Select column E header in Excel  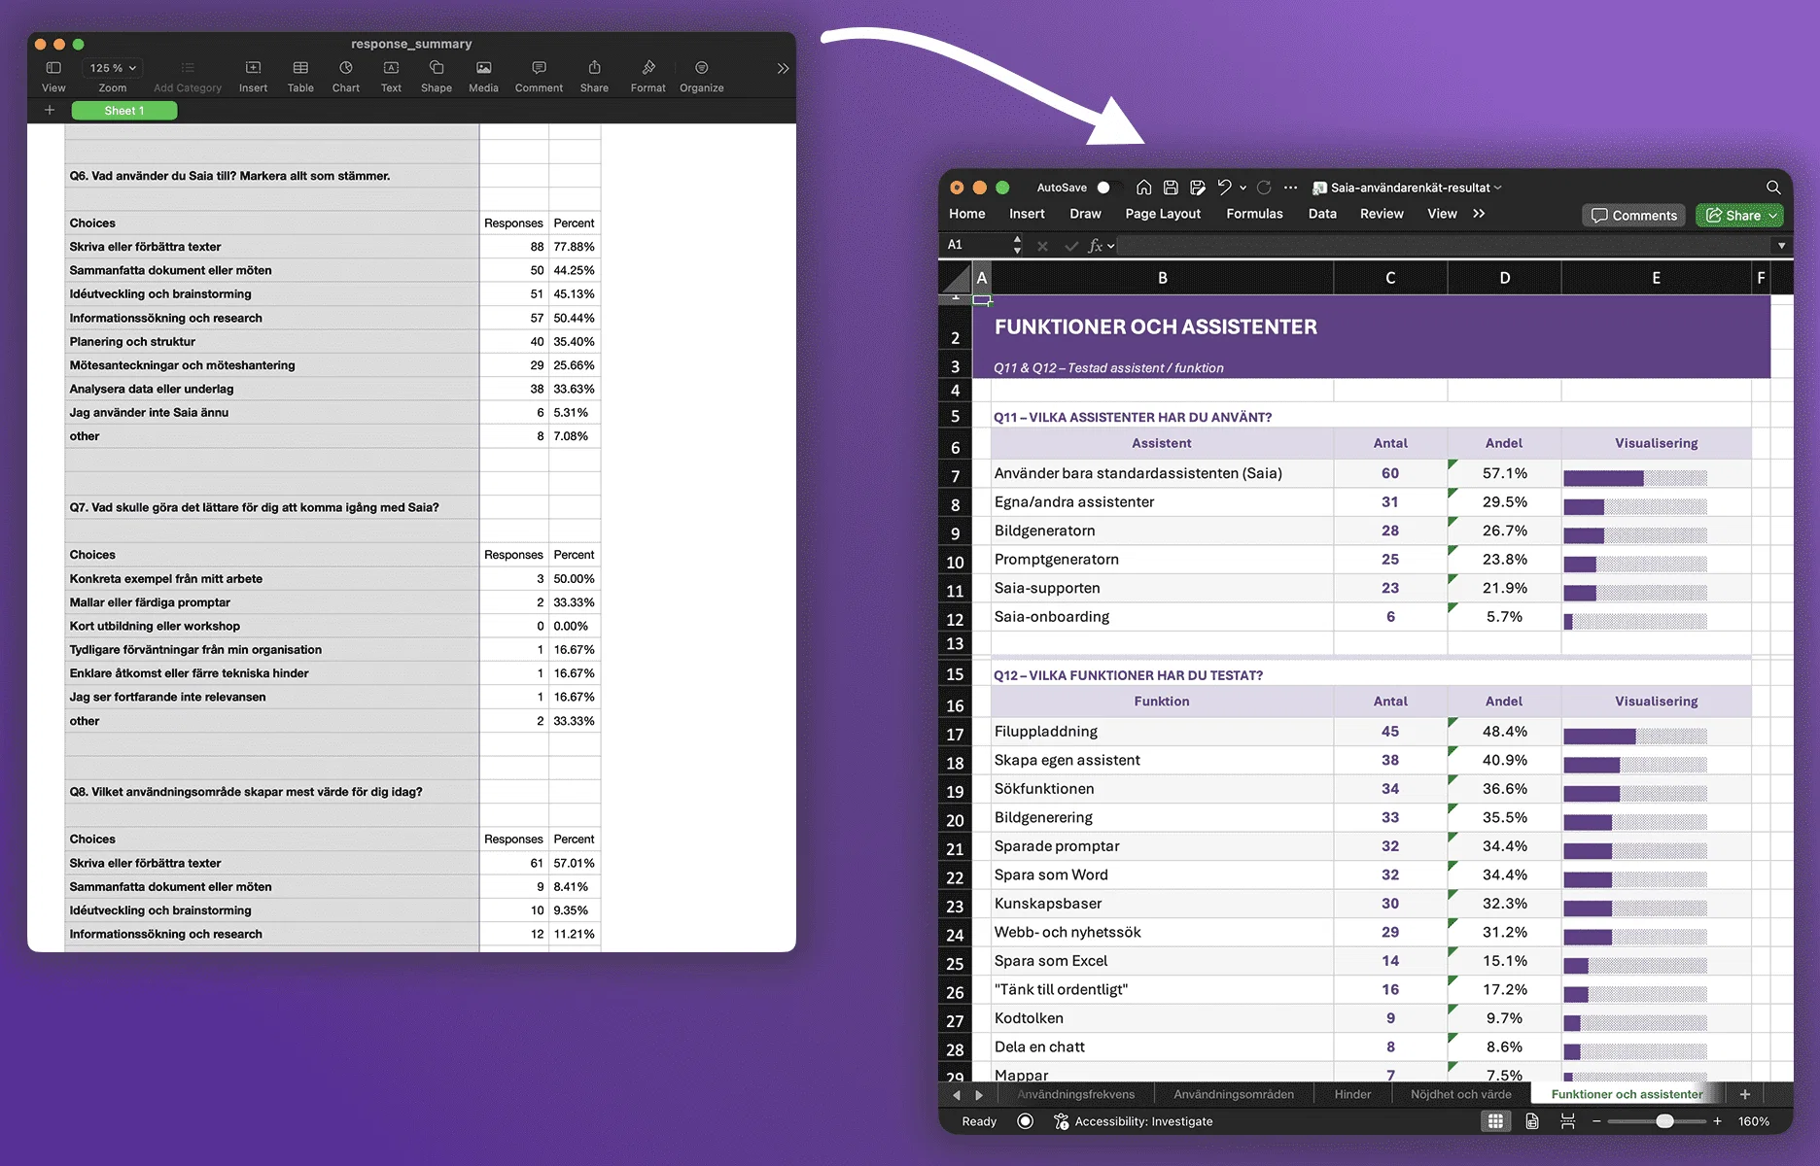(x=1656, y=278)
